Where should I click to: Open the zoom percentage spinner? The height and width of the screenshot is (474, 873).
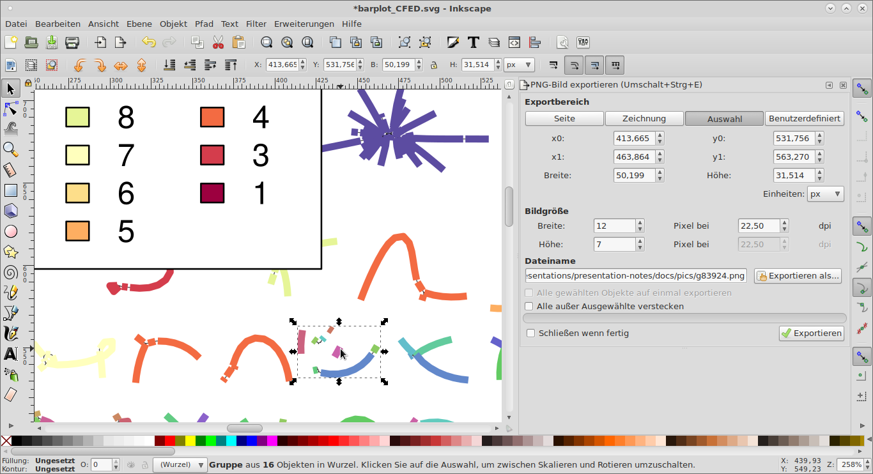point(866,465)
